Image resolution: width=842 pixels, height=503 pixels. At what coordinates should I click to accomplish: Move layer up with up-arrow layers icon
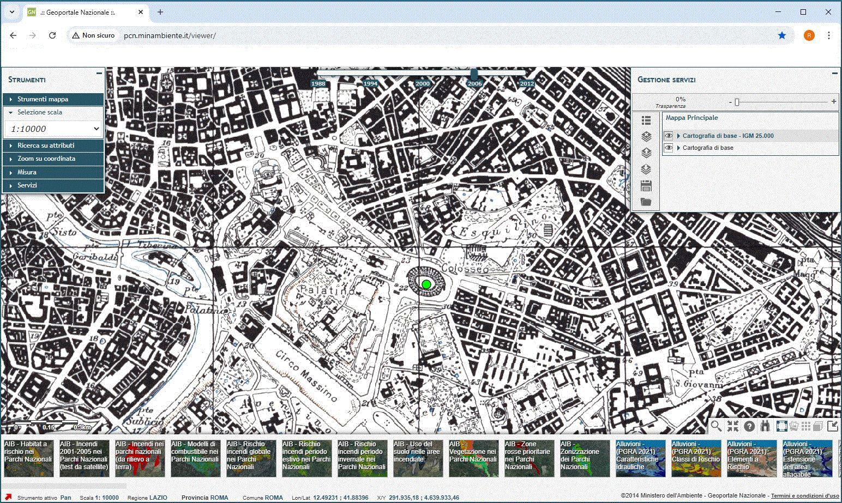click(646, 153)
